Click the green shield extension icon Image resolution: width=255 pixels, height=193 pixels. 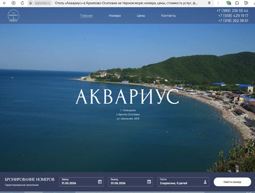[x=228, y=3]
